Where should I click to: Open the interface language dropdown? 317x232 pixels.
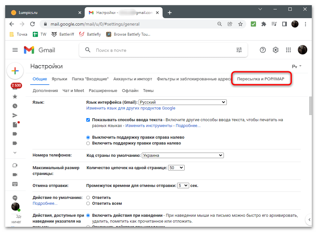point(182,102)
